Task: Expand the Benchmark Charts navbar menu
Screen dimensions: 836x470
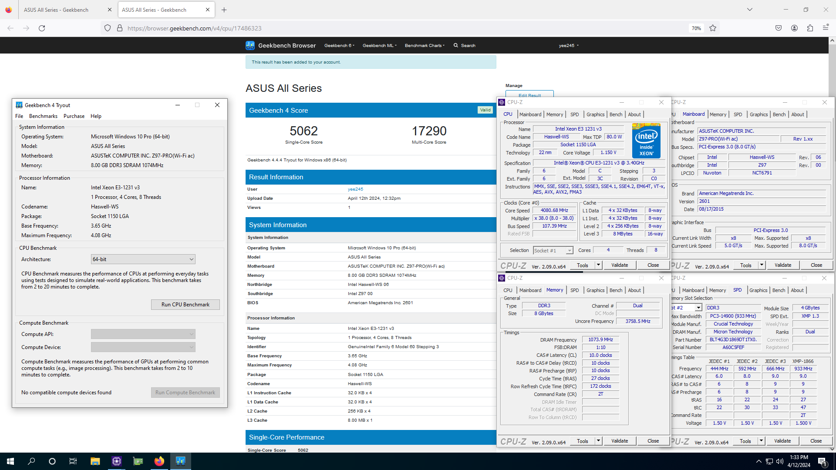Action: tap(425, 45)
